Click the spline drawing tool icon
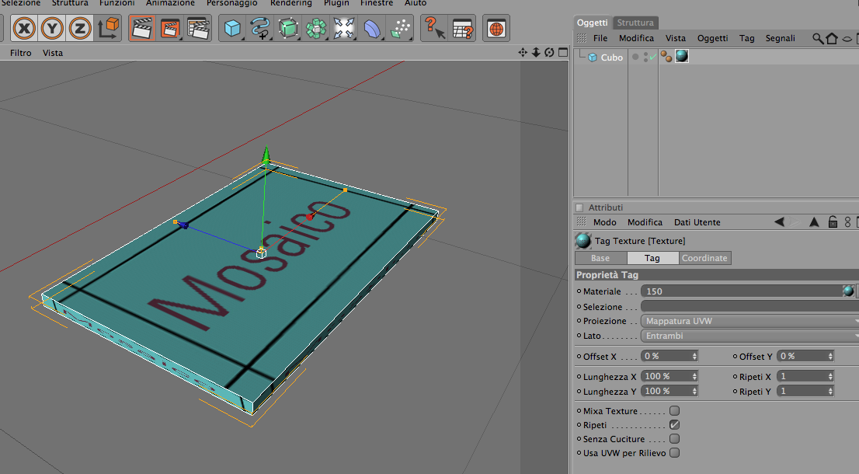The height and width of the screenshot is (474, 859). [260, 29]
